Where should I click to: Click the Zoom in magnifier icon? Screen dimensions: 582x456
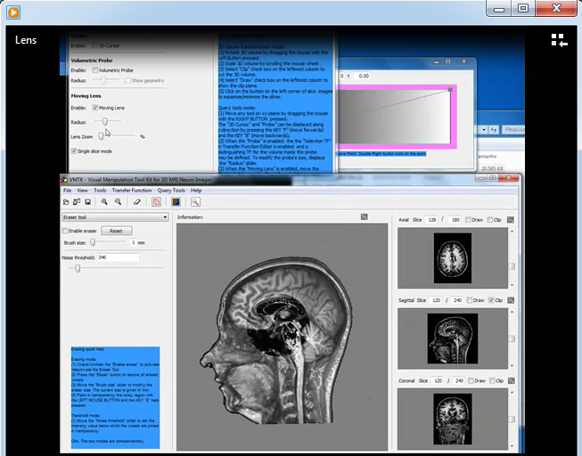[104, 202]
